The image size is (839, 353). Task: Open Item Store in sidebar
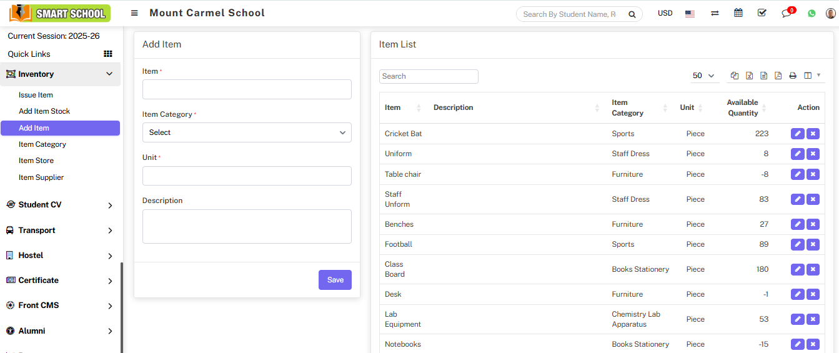[36, 161]
